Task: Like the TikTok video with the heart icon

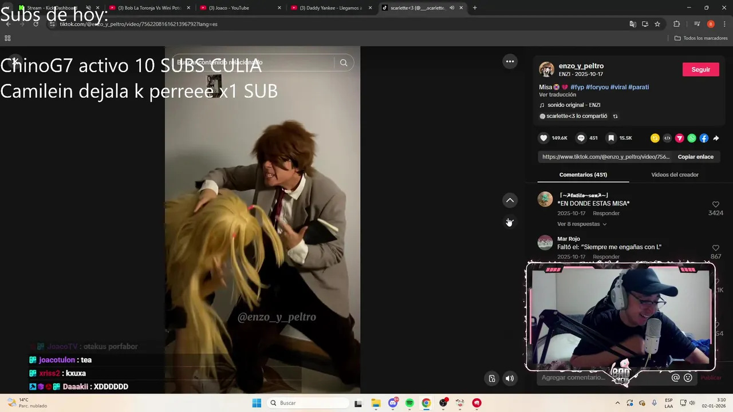Action: click(x=543, y=138)
